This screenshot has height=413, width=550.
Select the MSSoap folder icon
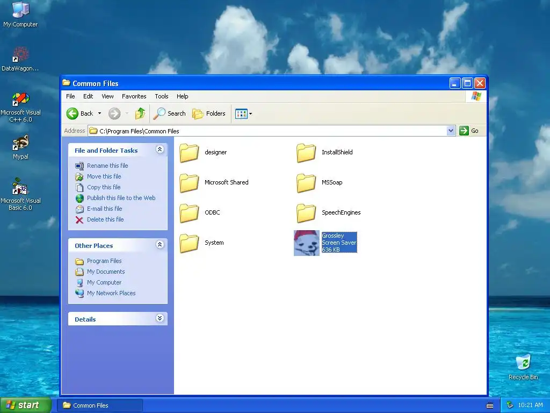click(306, 183)
